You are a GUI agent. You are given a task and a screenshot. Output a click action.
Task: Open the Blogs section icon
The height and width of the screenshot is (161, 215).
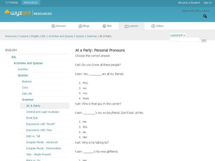(80, 26)
